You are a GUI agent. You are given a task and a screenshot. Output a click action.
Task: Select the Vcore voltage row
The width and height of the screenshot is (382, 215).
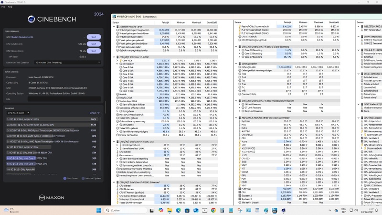pos(289,141)
